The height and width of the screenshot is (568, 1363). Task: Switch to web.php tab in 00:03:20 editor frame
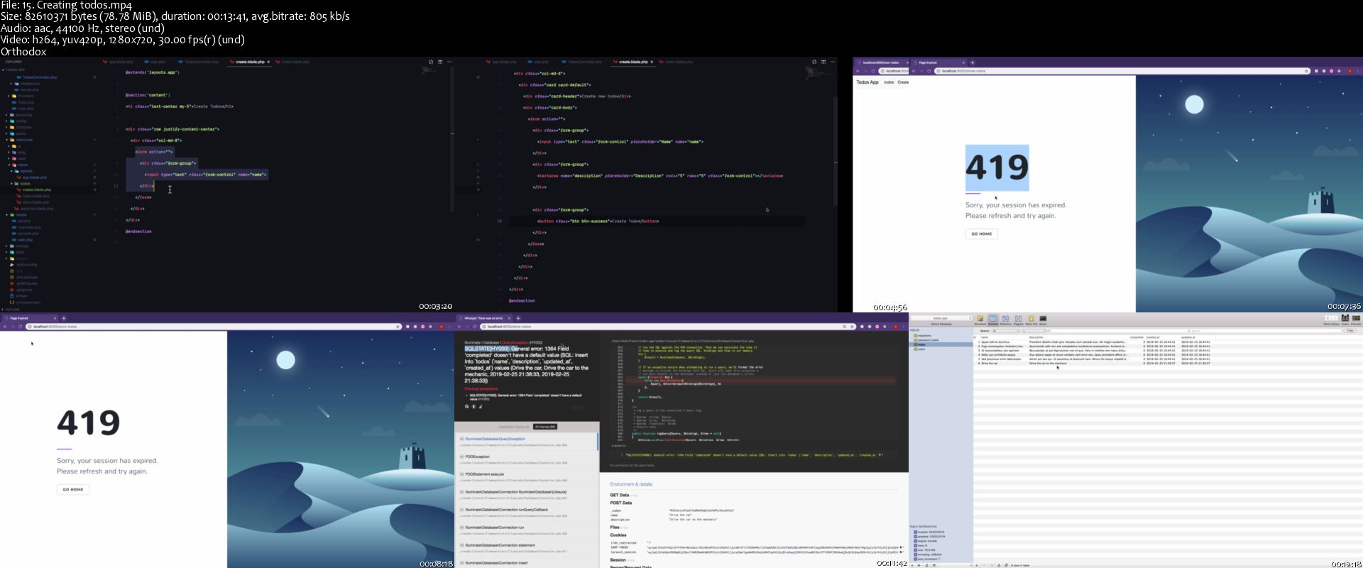pos(155,62)
